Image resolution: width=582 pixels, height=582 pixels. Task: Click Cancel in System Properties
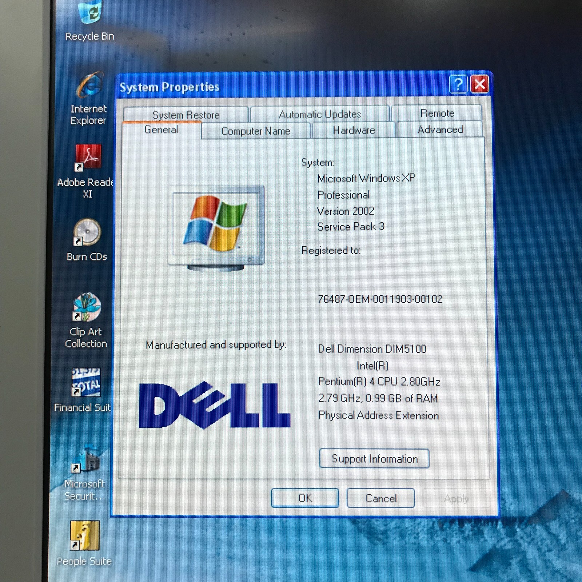pyautogui.click(x=381, y=498)
